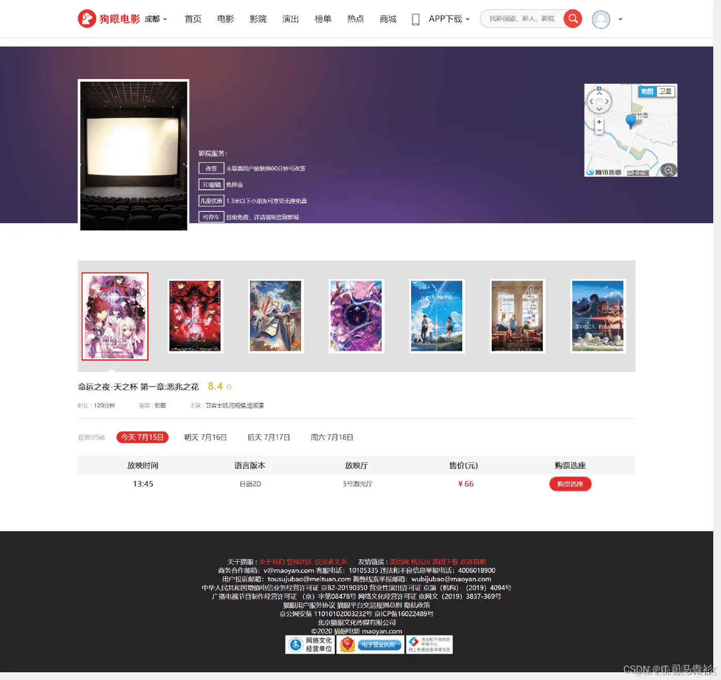Viewport: 721px width, 680px height.
Task: Select the 今天 7月15日 date tab
Action: point(143,437)
